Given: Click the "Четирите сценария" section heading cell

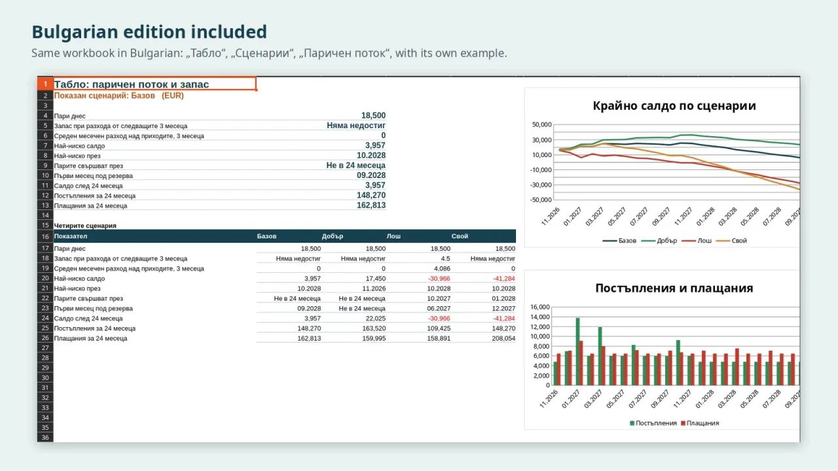Looking at the screenshot, I should pyautogui.click(x=85, y=226).
